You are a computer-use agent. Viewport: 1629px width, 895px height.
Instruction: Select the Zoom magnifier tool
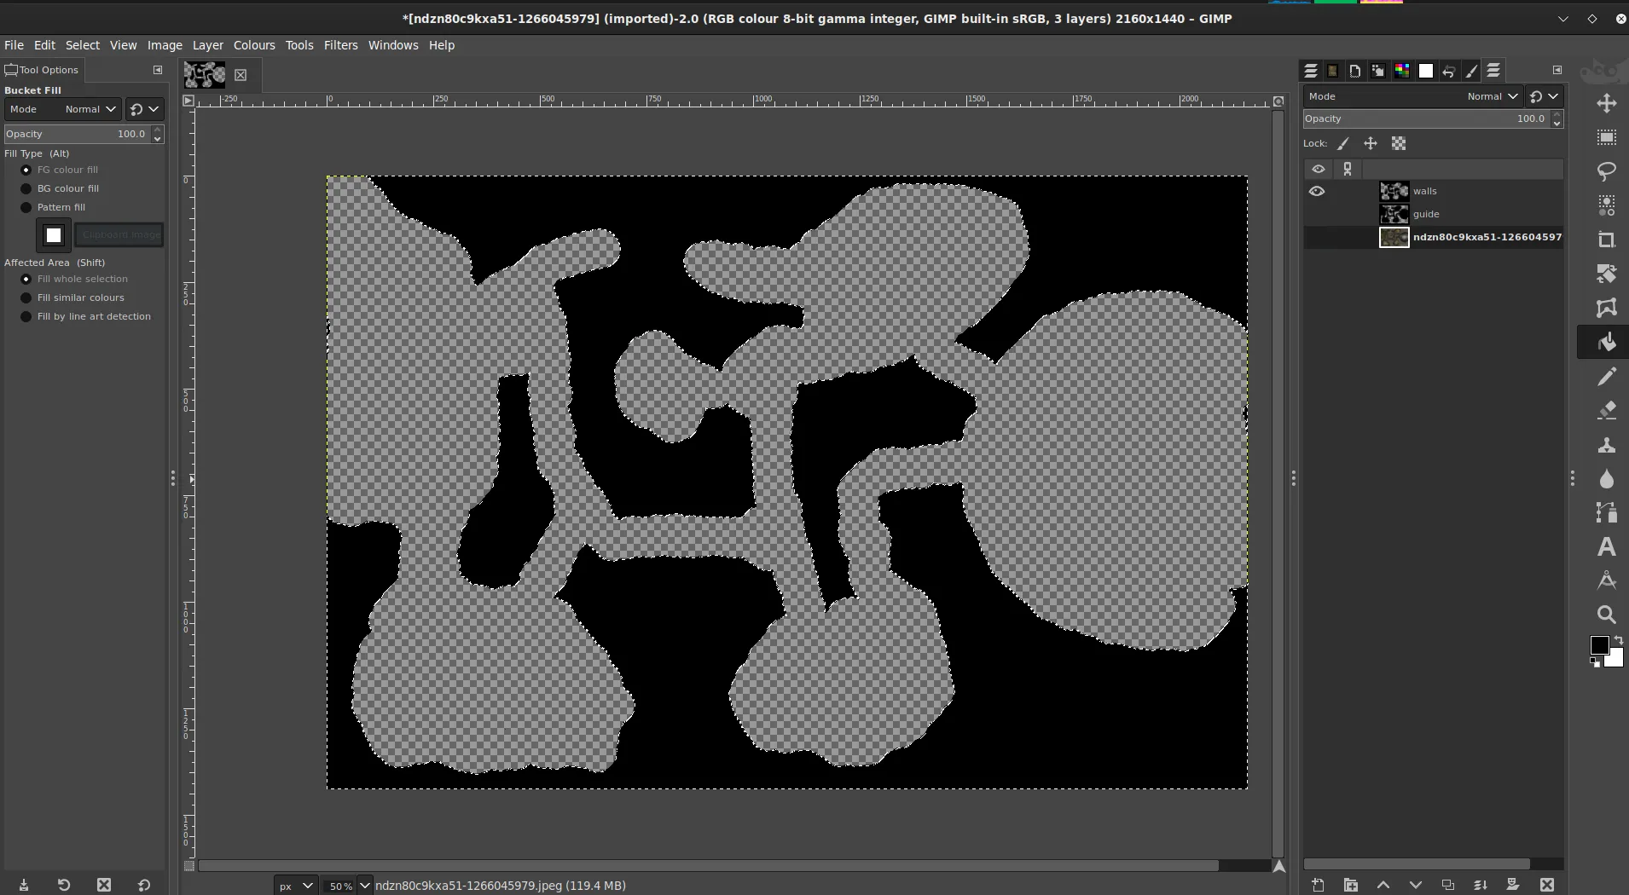click(x=1607, y=615)
